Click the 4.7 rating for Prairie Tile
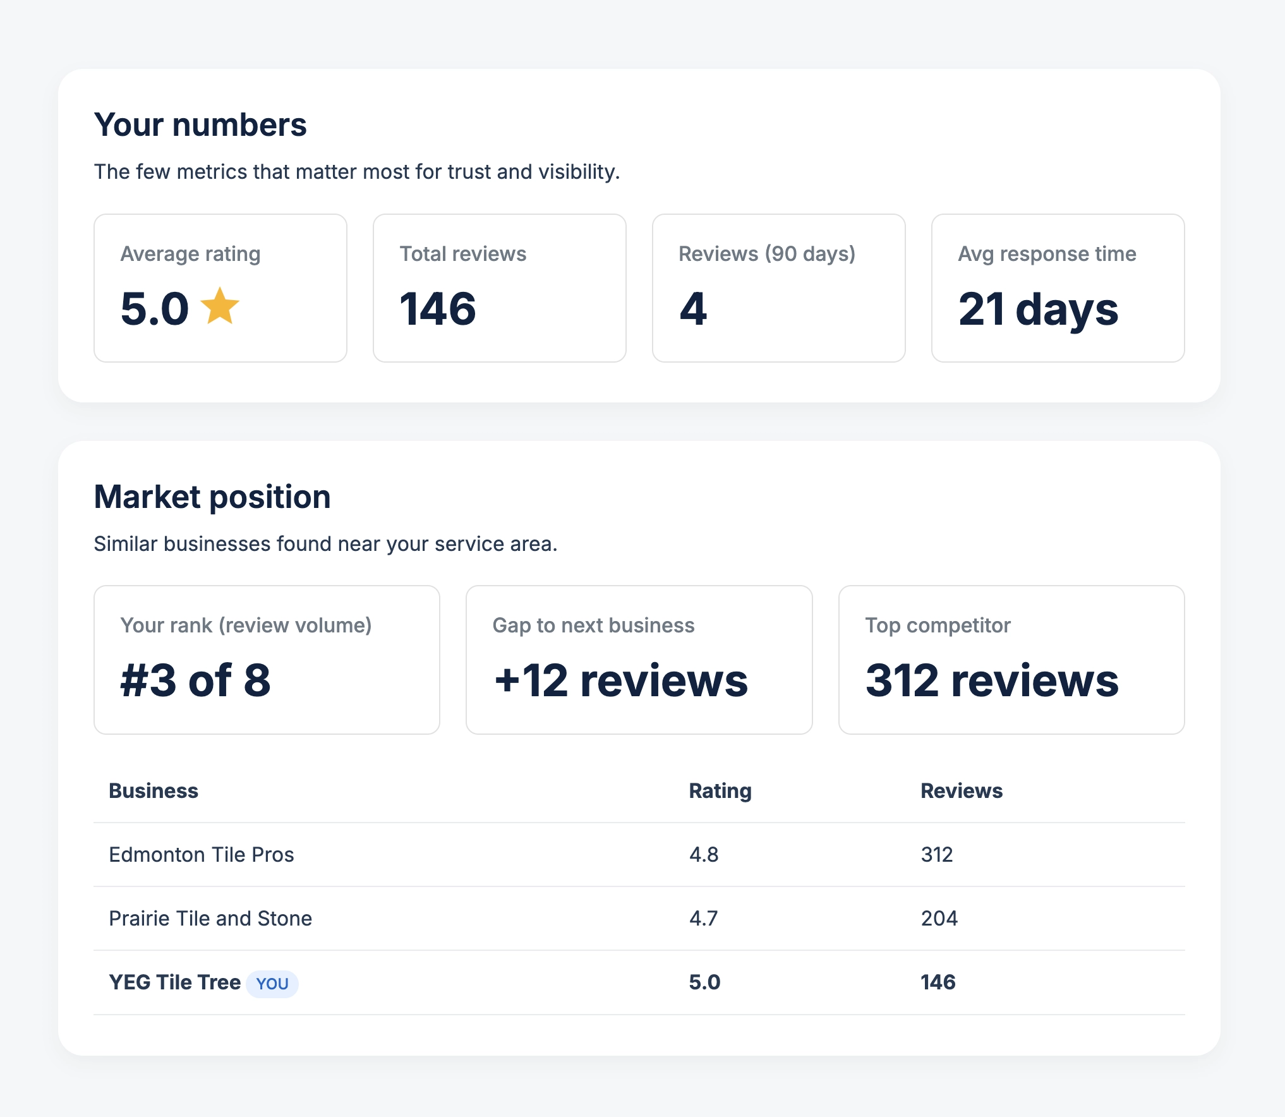 click(704, 919)
